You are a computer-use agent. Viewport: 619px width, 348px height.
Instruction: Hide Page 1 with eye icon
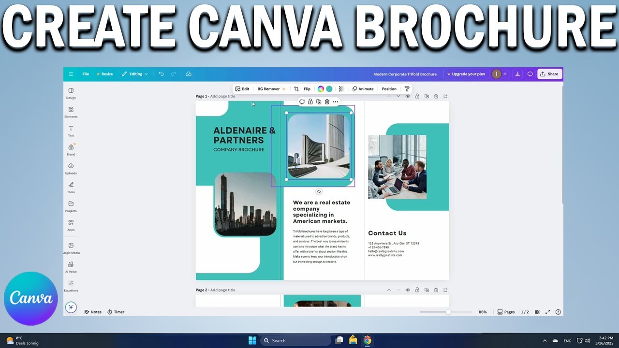tap(408, 96)
